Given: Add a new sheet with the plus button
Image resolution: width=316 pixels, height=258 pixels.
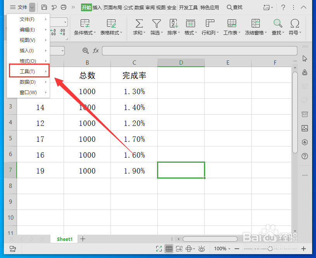Looking at the screenshot, I should [83, 239].
